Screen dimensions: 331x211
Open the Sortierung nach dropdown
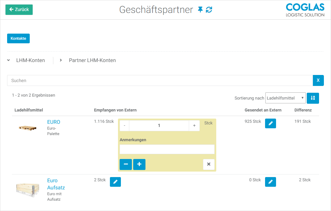coord(285,98)
